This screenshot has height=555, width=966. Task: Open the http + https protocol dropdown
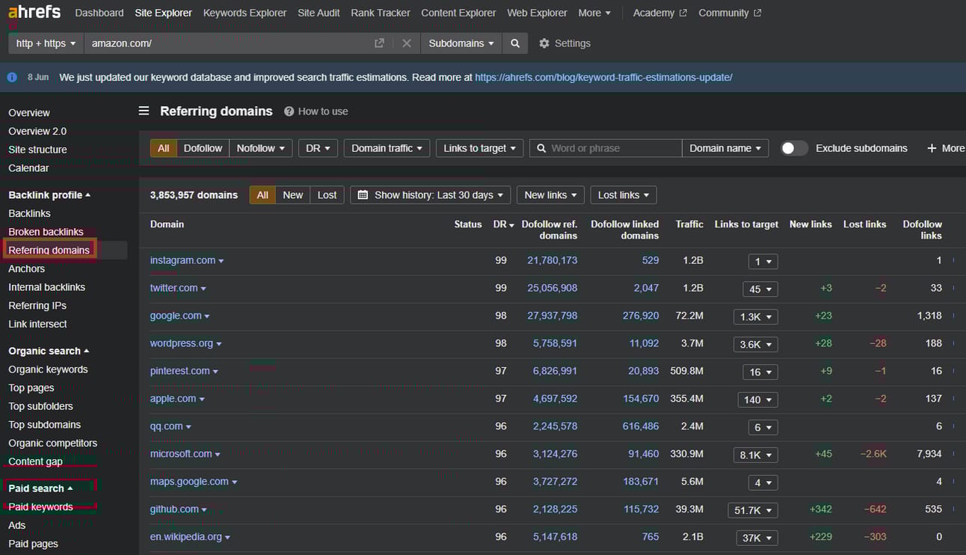(x=46, y=43)
